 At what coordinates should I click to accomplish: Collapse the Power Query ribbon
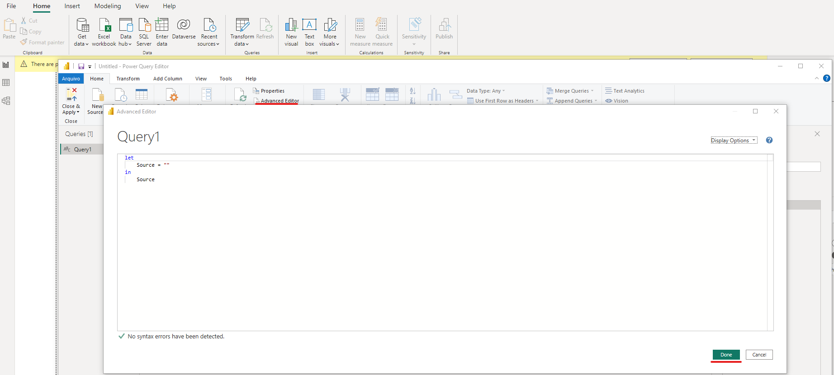tap(817, 78)
